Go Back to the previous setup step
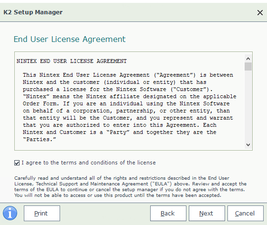This screenshot has width=267, height=225. click(168, 213)
